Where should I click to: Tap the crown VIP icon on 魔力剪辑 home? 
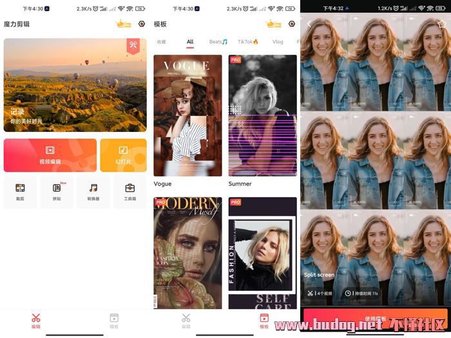point(124,24)
